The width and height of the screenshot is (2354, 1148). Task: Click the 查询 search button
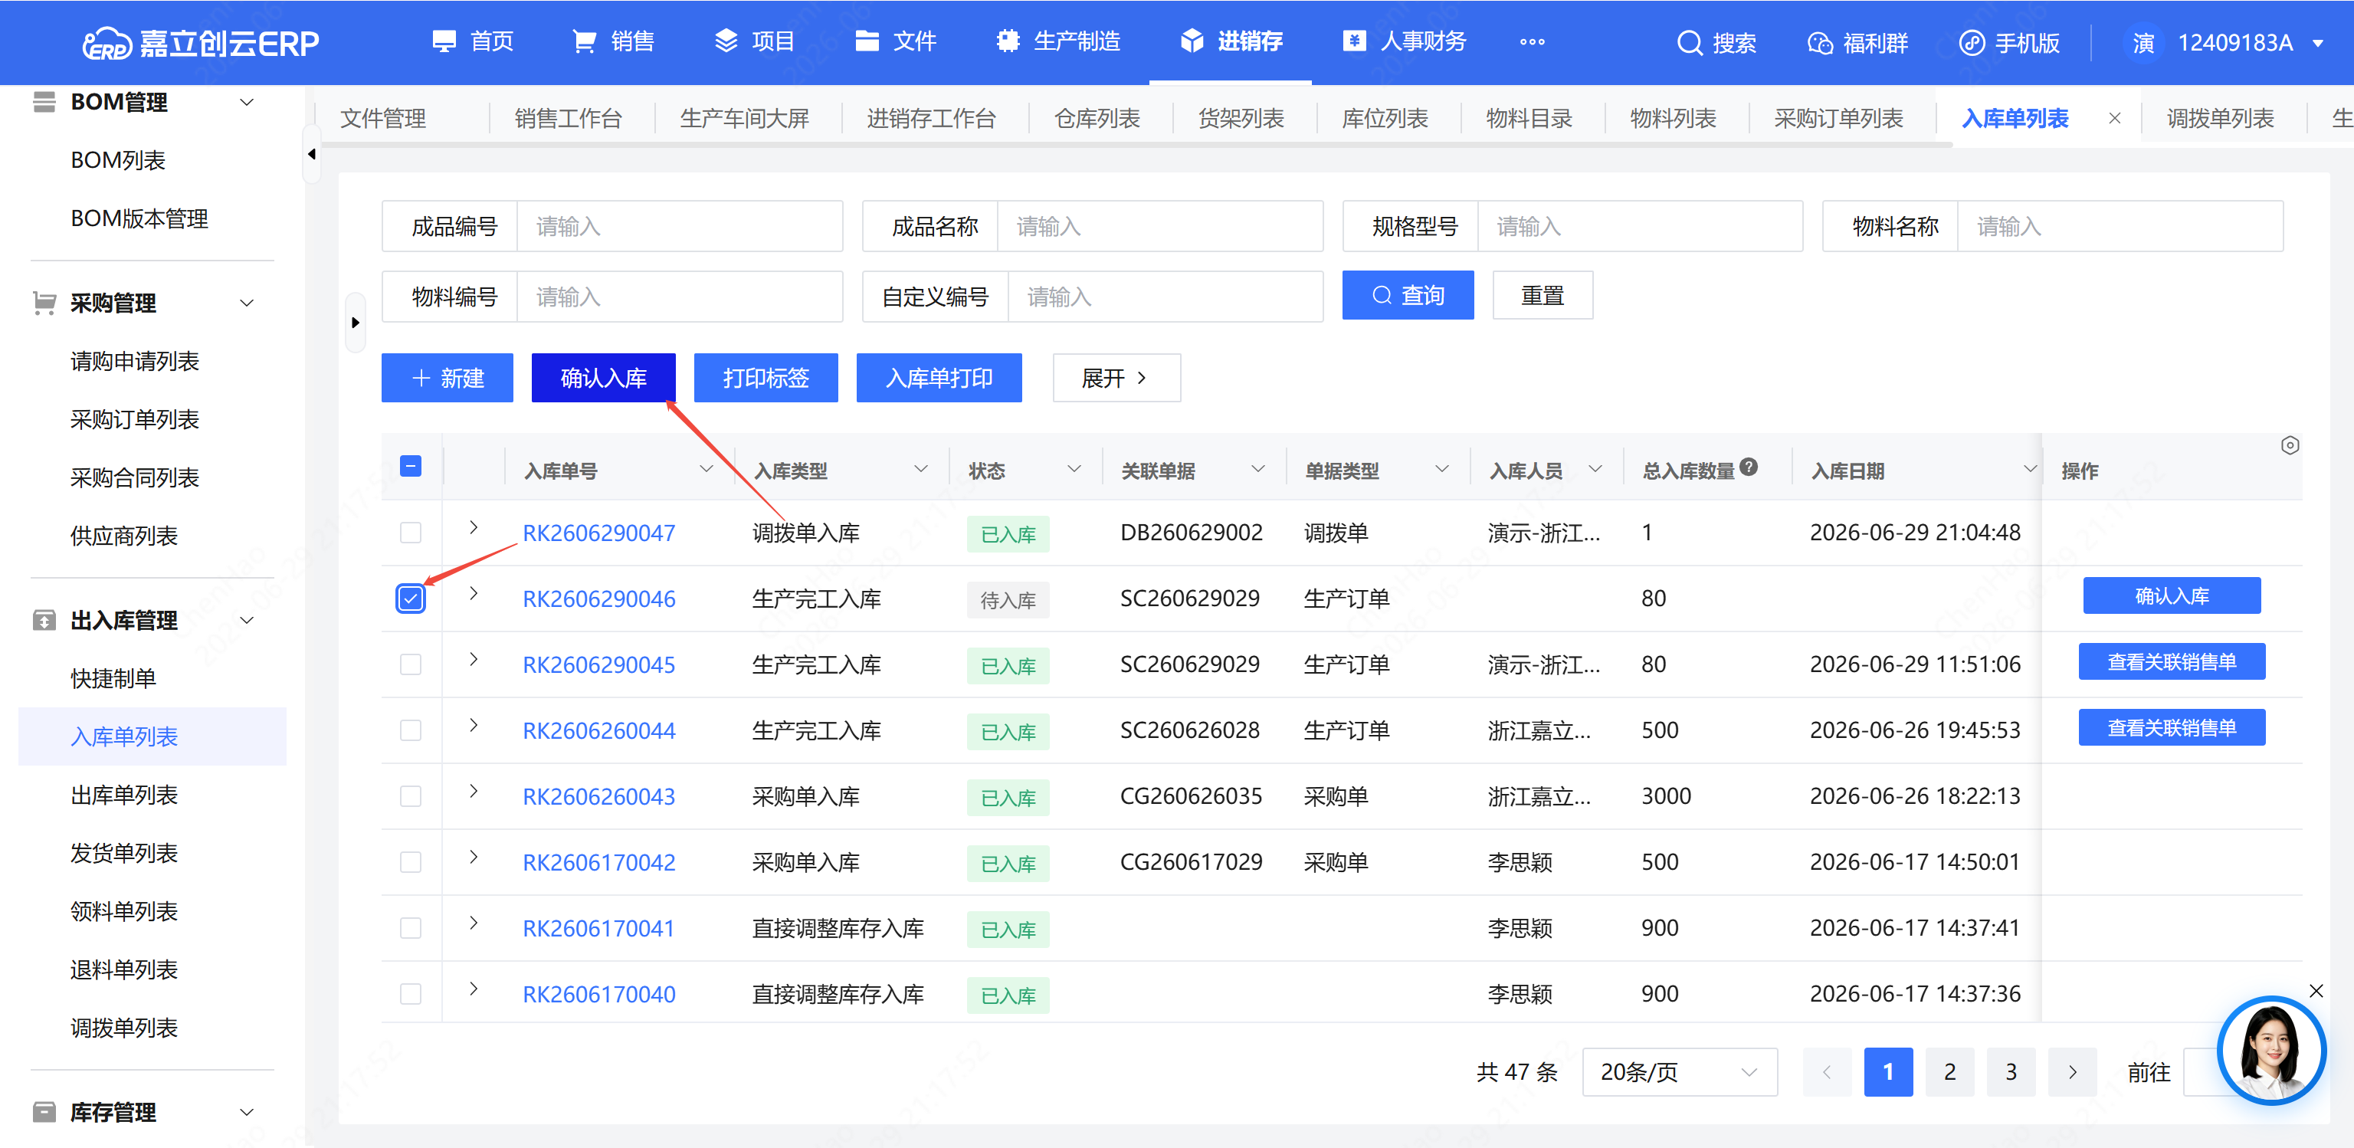tap(1408, 295)
